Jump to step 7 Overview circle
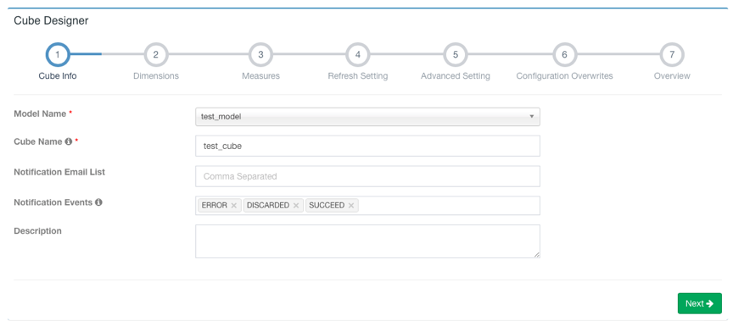The width and height of the screenshot is (733, 321). pyautogui.click(x=672, y=54)
